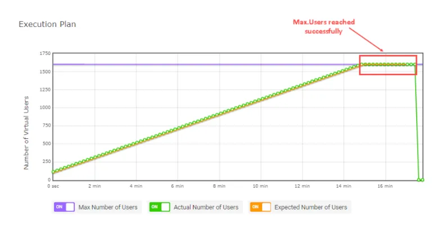Viewport: 446px width, 233px height.
Task: Click the Execution Plan heading
Action: coord(47,24)
